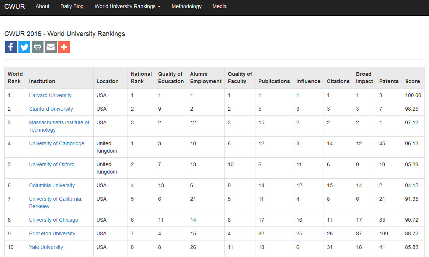
Task: Open University of California, Berkeley link
Action: coord(56,203)
